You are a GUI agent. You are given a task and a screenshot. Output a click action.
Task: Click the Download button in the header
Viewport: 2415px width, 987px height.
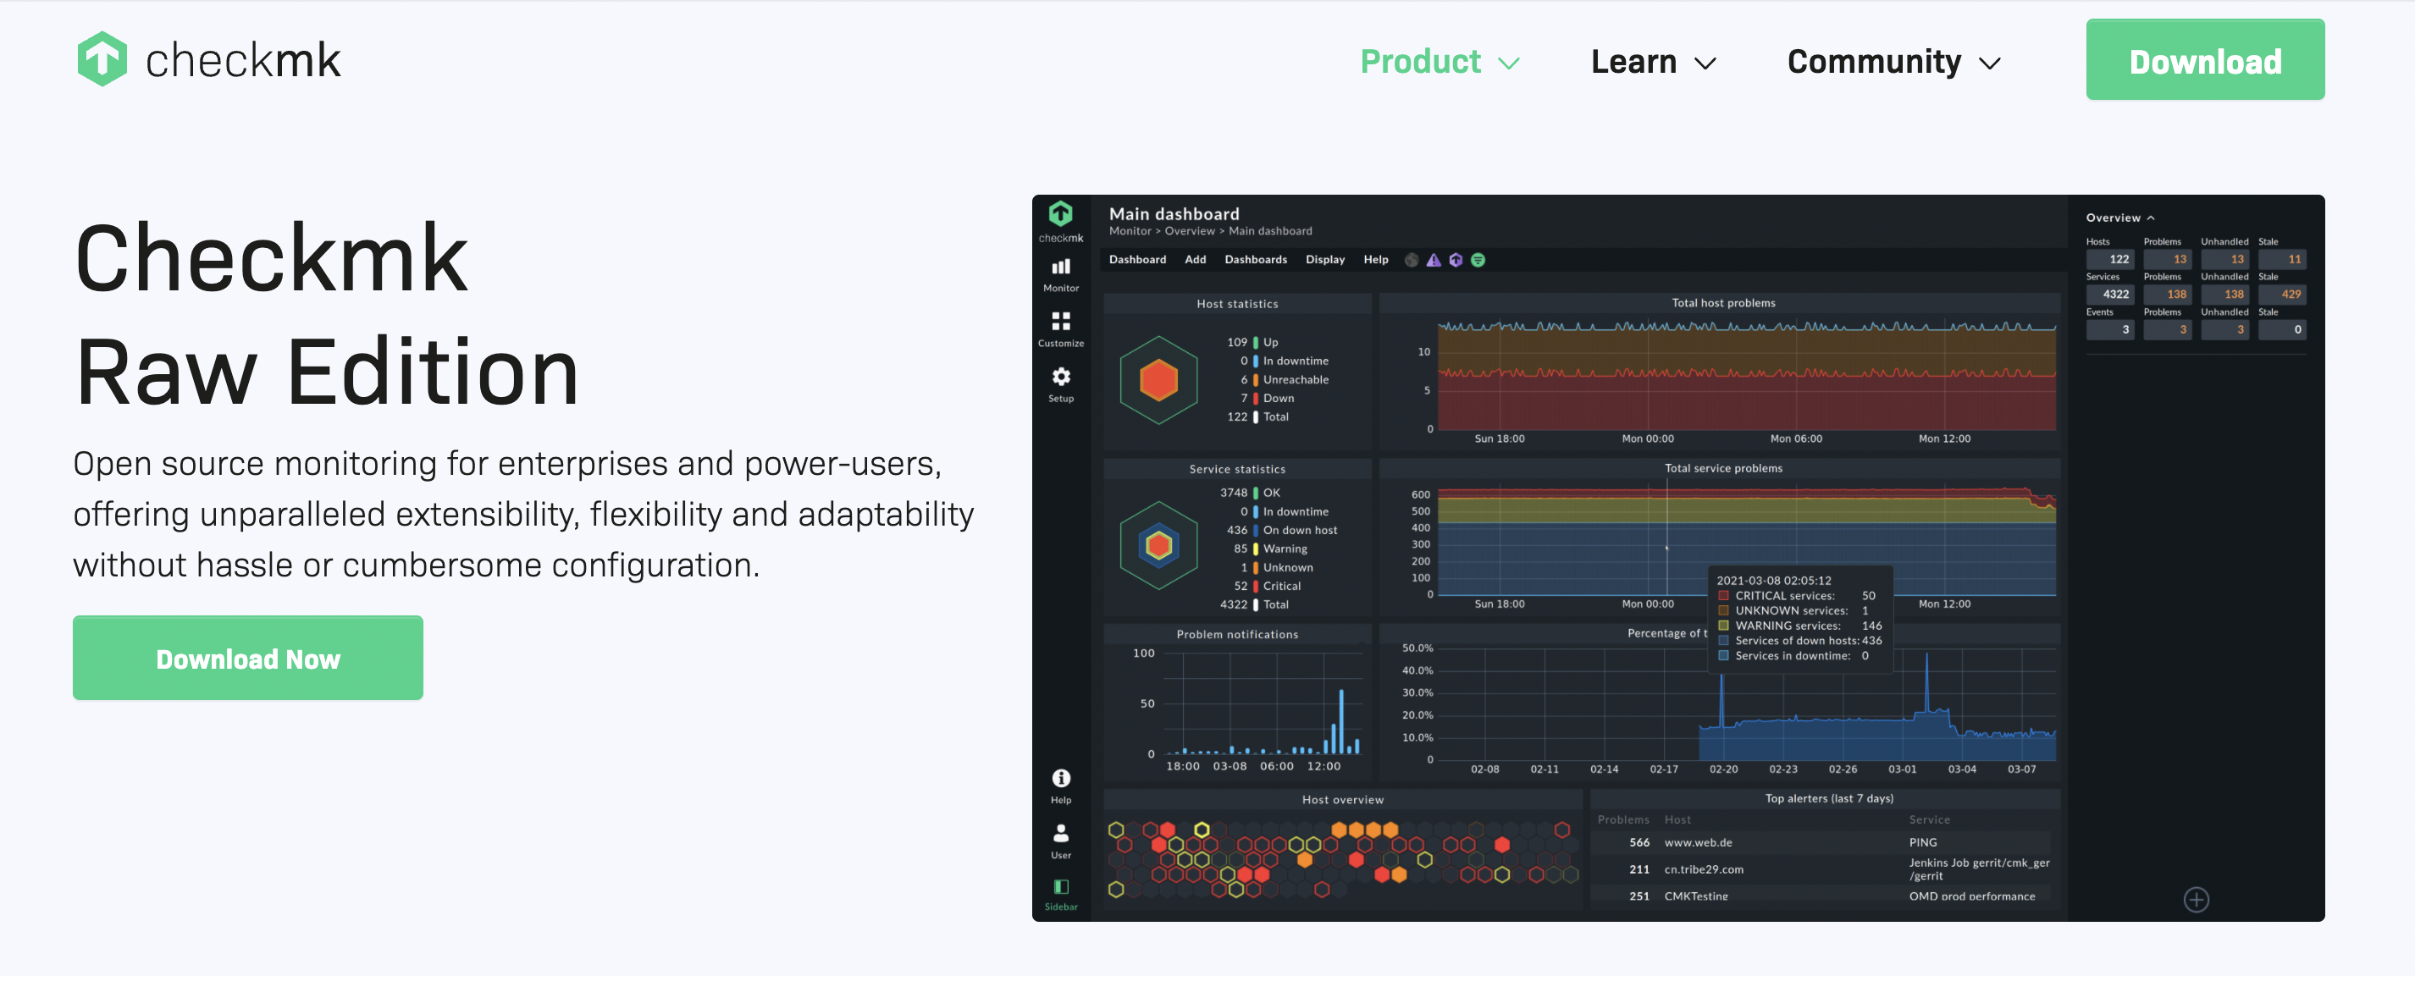(x=2204, y=60)
